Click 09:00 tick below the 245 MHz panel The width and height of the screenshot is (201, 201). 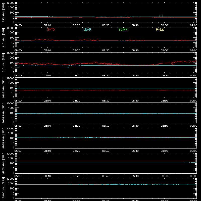coord(193,25)
